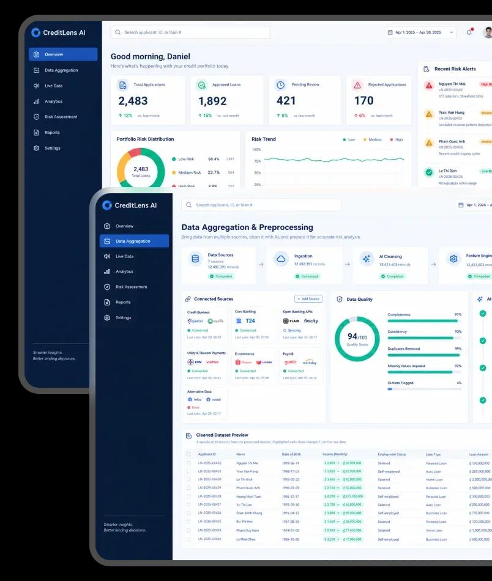Click the Live Data speaker icon in front window
Viewport: 492px width, 581px height.
pos(107,256)
